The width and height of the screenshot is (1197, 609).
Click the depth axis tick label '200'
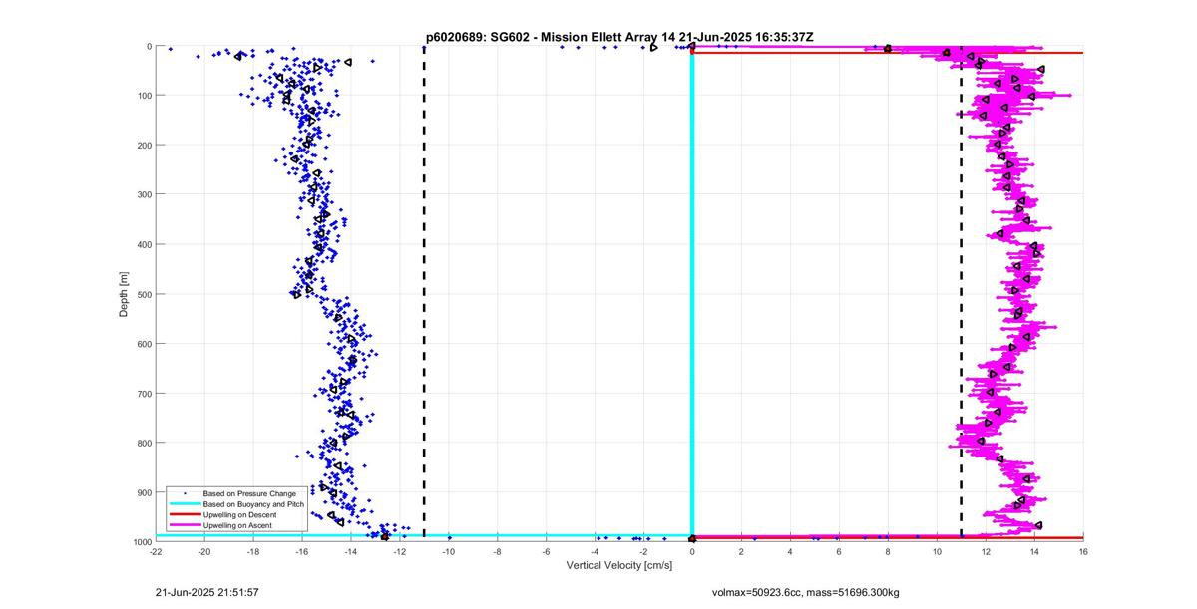(144, 146)
